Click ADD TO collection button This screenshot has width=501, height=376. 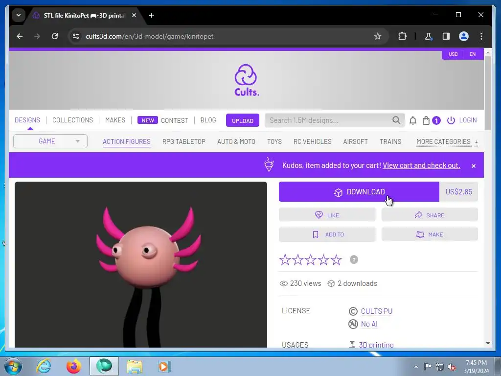coord(327,235)
